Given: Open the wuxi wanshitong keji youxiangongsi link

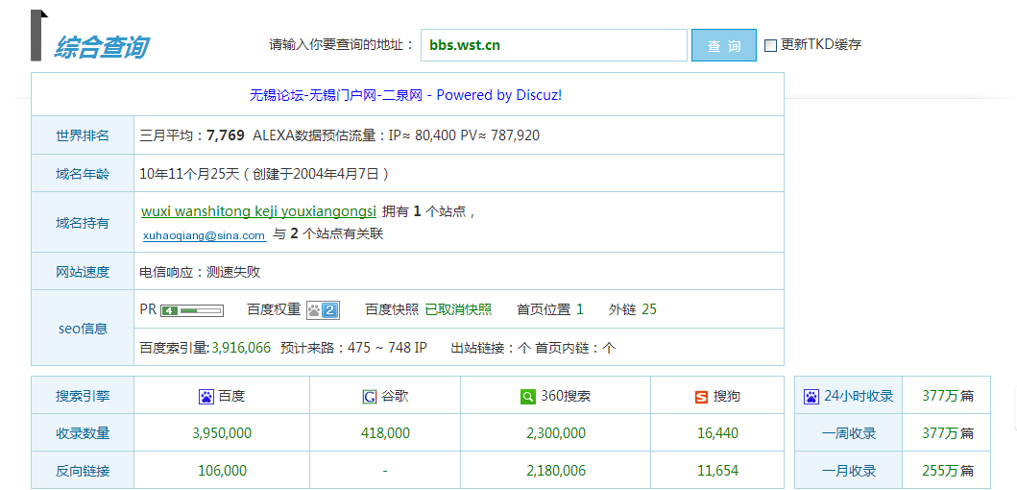Looking at the screenshot, I should point(258,211).
